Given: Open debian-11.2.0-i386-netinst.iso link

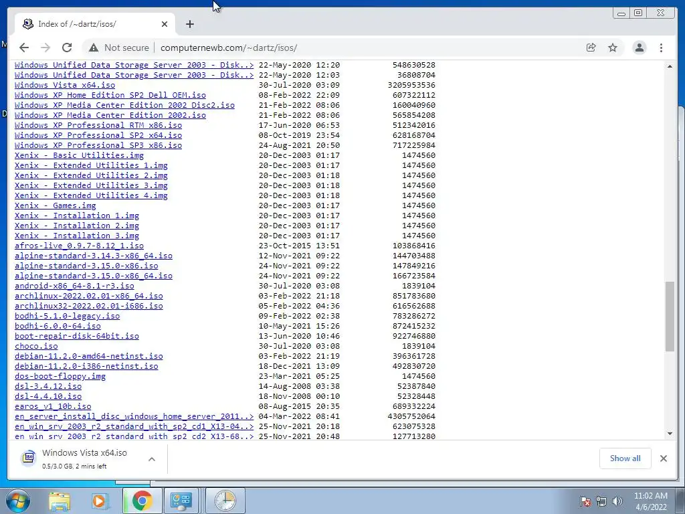Looking at the screenshot, I should [x=86, y=366].
